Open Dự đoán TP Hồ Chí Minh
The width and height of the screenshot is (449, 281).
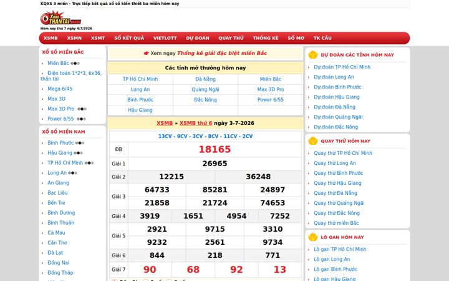342,67
